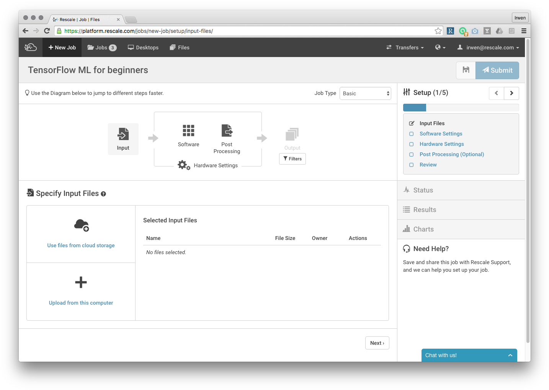Click the Need Help headset icon
This screenshot has width=549, height=390.
[x=406, y=248]
